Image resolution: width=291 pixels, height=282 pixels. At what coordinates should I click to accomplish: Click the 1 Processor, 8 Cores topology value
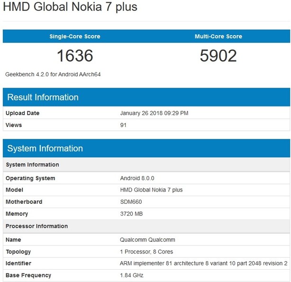pyautogui.click(x=147, y=252)
